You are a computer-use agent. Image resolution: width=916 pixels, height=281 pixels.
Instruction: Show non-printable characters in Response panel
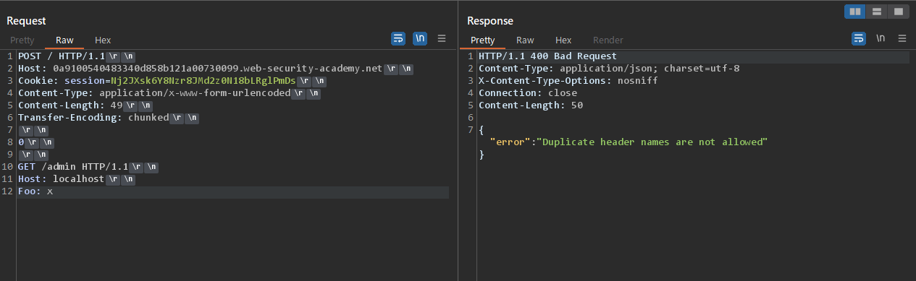tap(881, 39)
